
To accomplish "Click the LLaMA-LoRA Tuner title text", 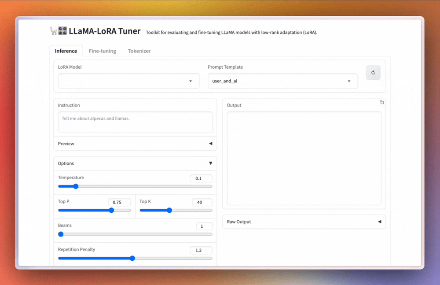I will pyautogui.click(x=104, y=31).
